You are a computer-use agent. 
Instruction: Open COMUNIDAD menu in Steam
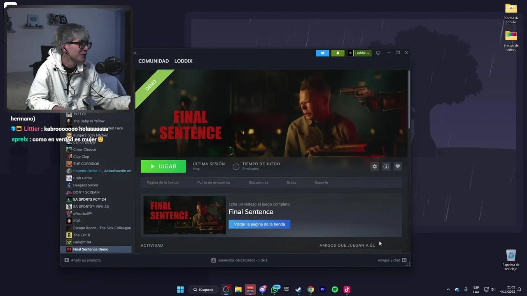[x=154, y=61]
